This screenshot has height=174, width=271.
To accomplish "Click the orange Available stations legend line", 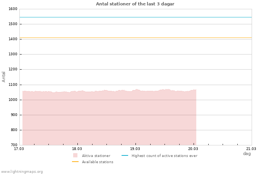I will click(x=75, y=162).
